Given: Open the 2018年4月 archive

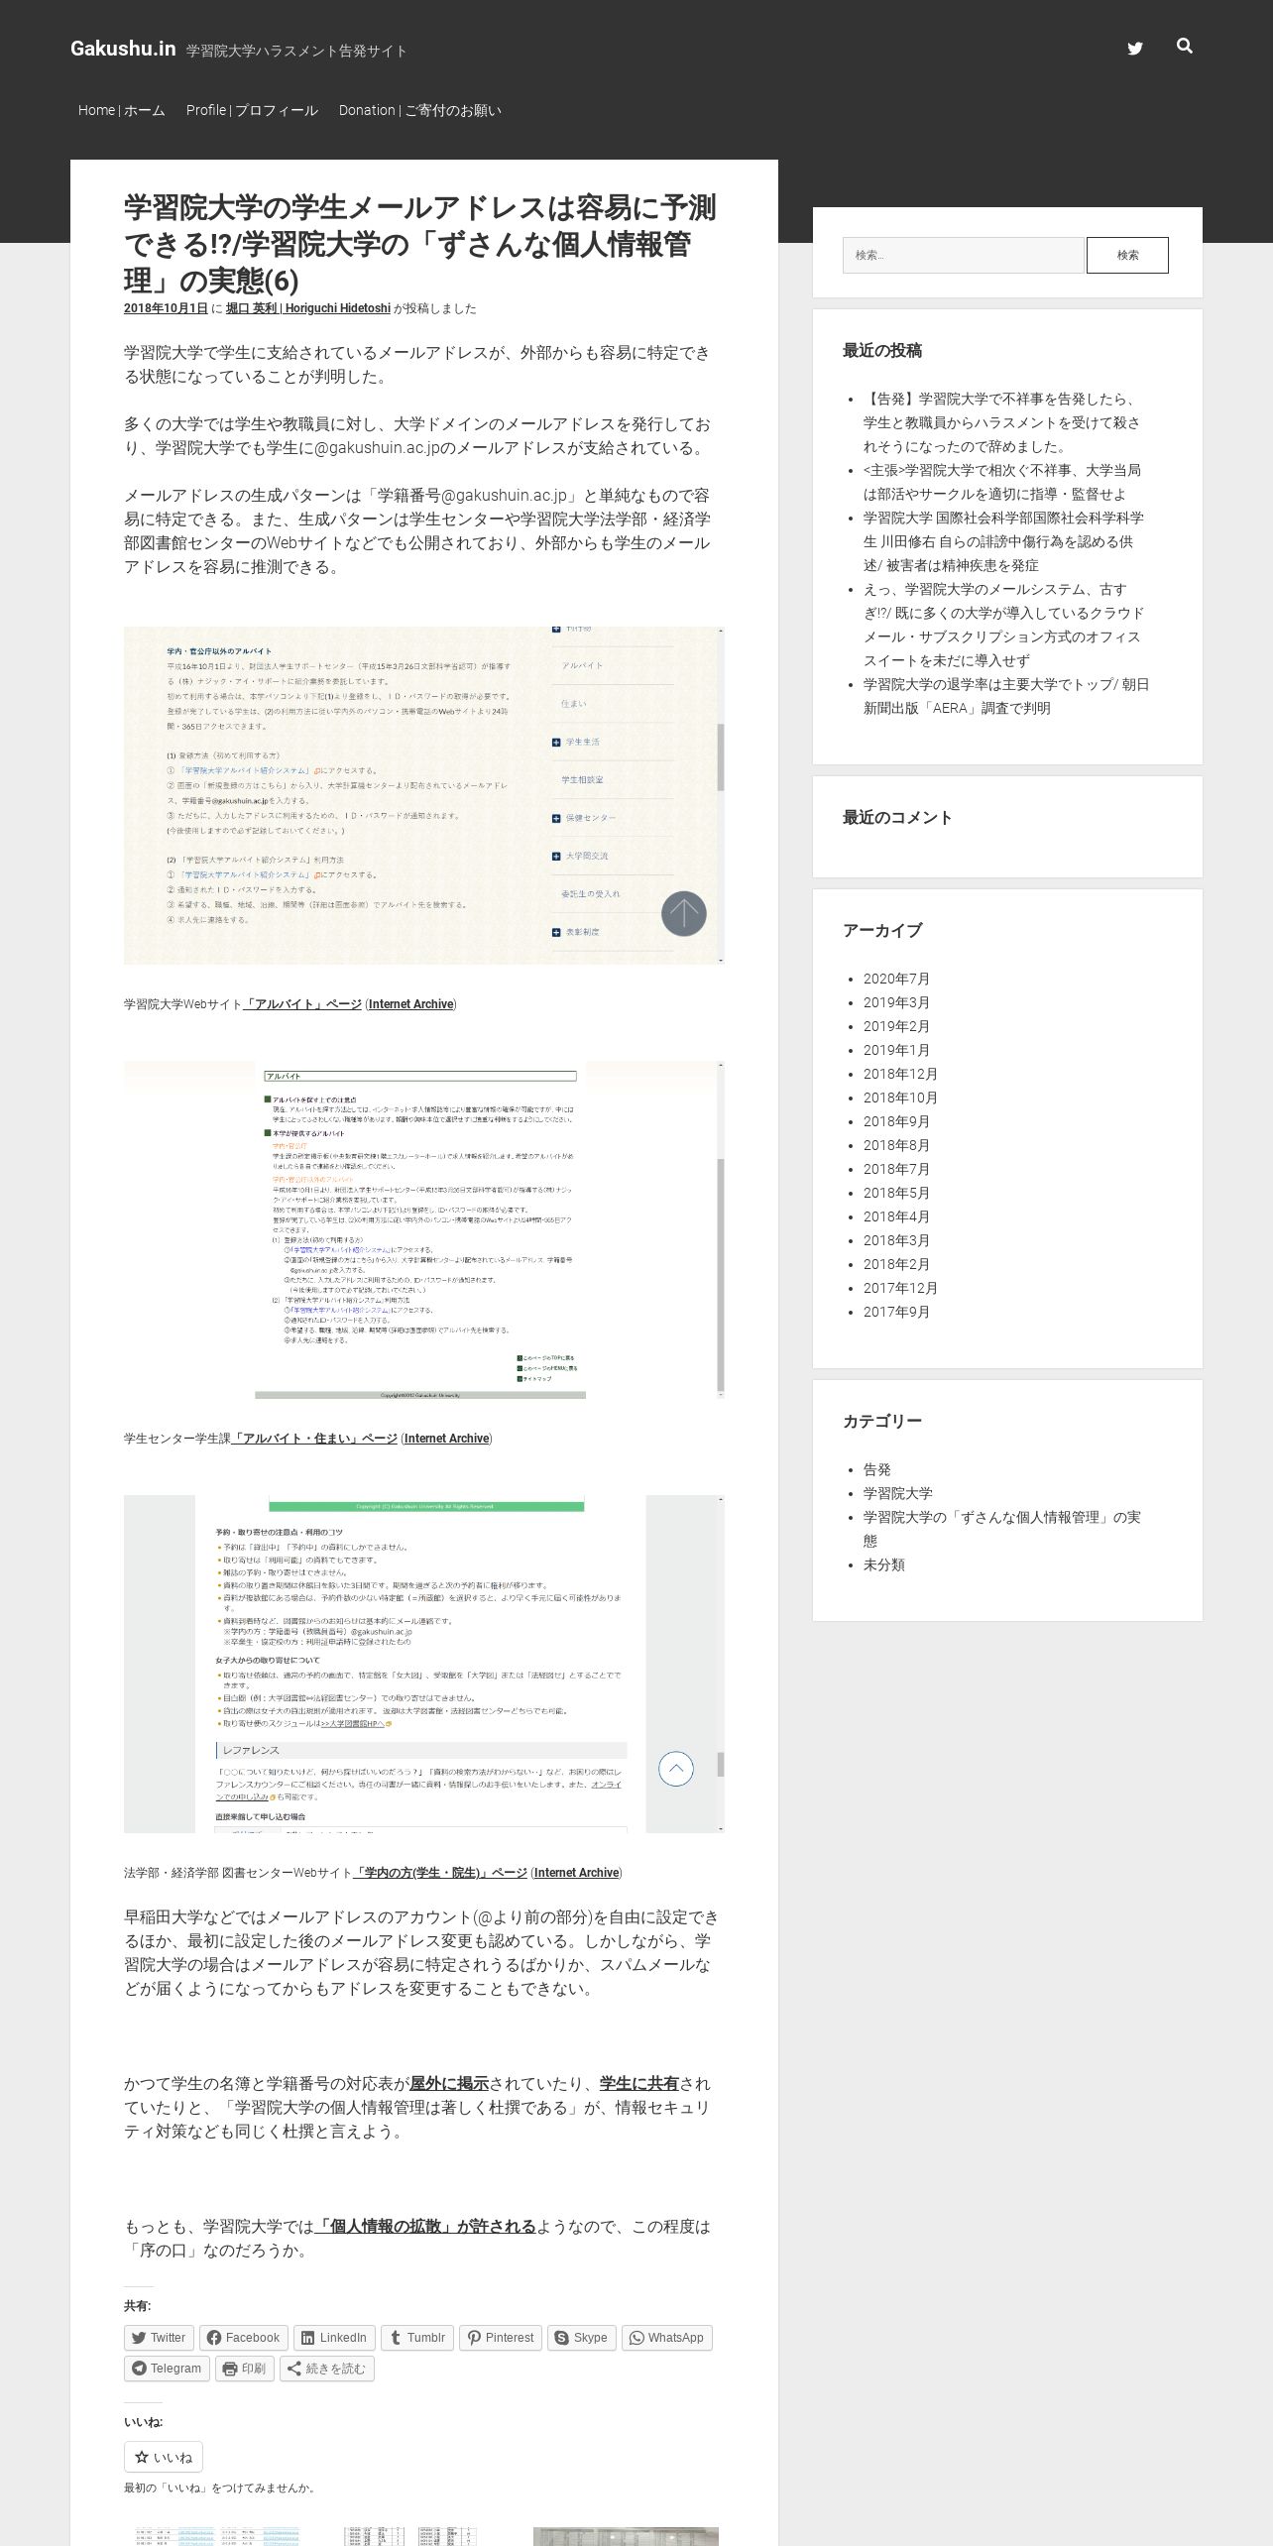Looking at the screenshot, I should pos(896,1216).
